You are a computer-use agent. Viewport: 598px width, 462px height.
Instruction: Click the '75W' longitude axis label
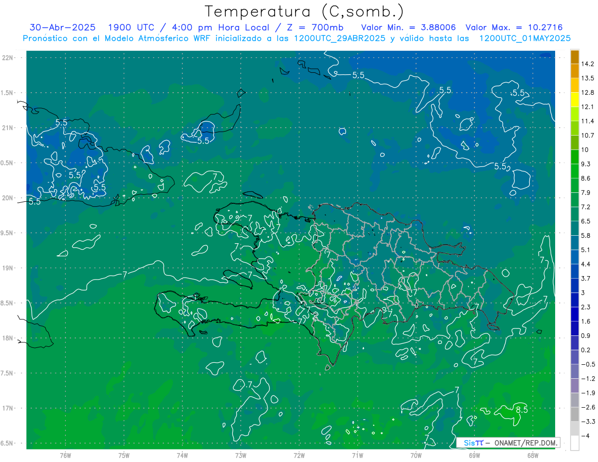[124, 455]
